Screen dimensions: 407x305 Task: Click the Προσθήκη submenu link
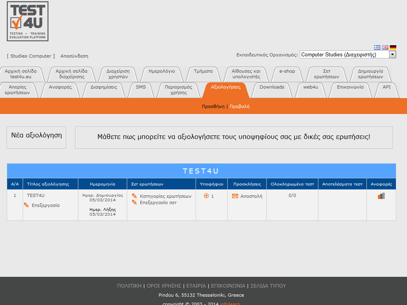[x=213, y=106]
